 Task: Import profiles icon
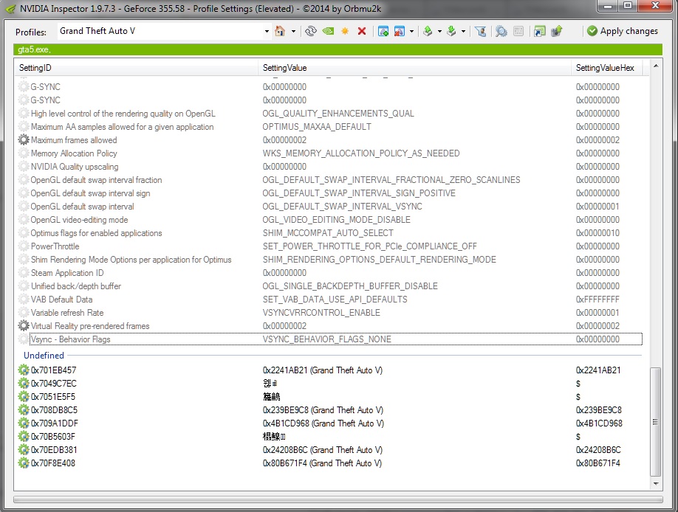tap(451, 31)
